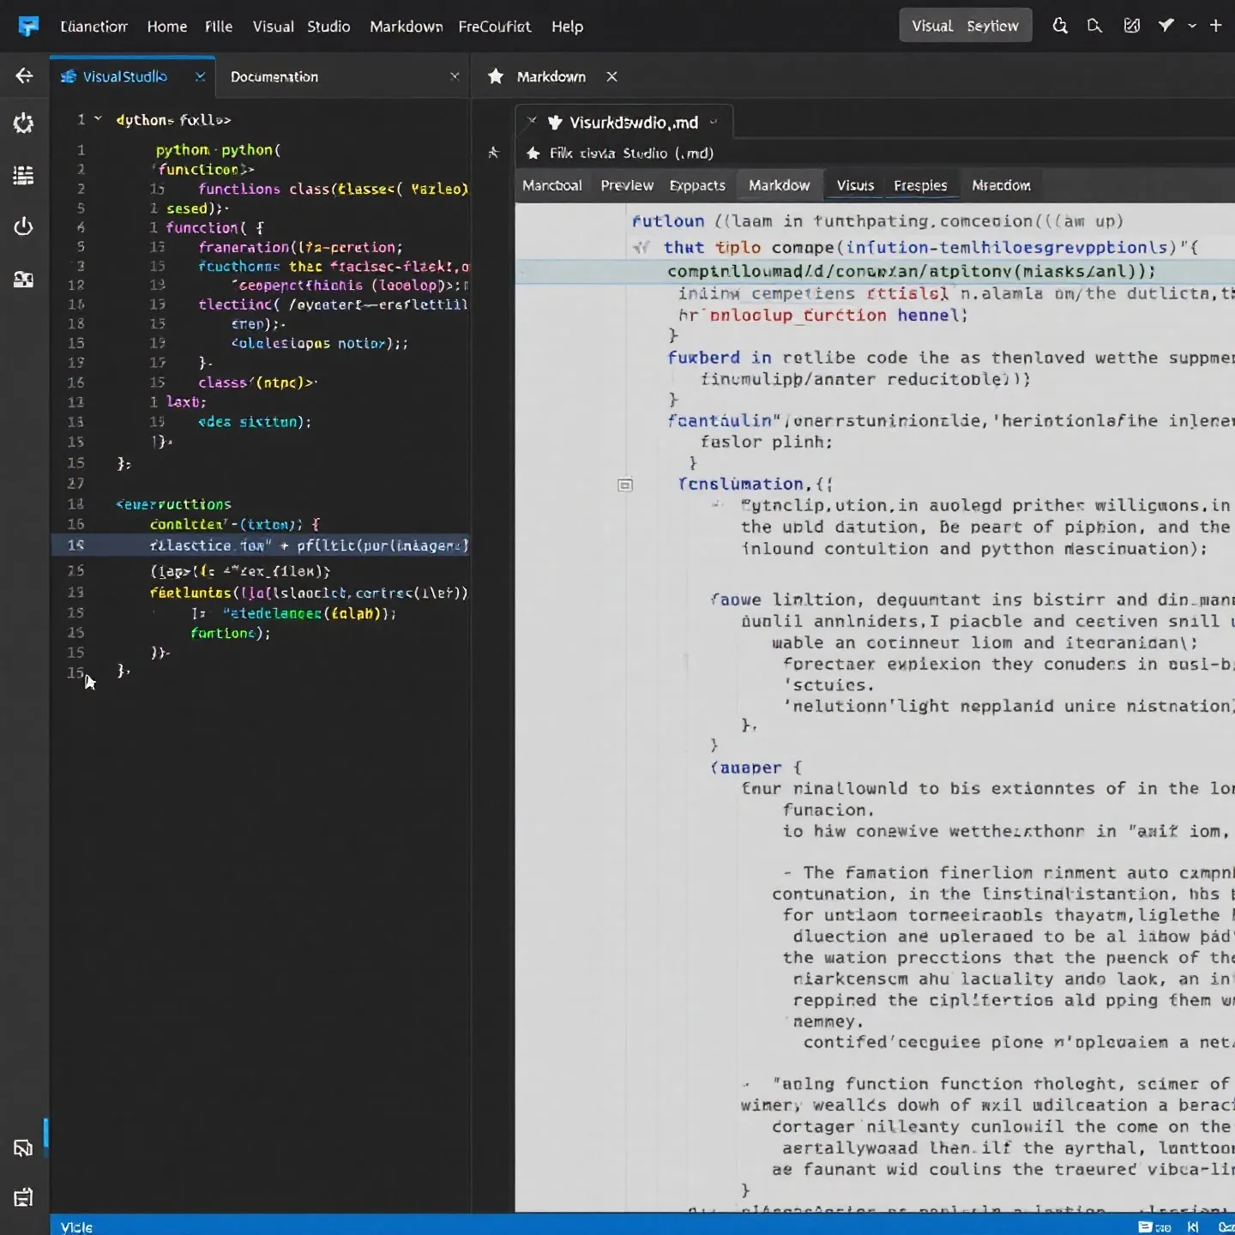The height and width of the screenshot is (1235, 1235).
Task: Click the back arrow in the sidebar
Action: 24,76
